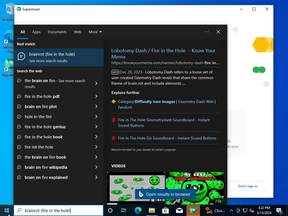Open 'Lobotomy Dash / Fire in the Hole' link
This screenshot has width=288, height=216.
[x=163, y=54]
